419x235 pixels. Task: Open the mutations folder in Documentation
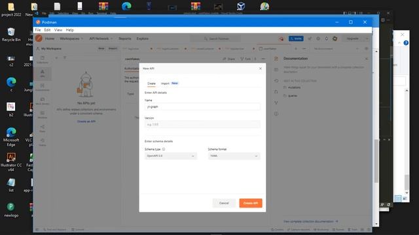(x=292, y=87)
